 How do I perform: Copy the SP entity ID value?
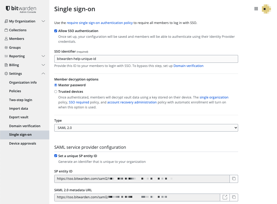pos(234,179)
